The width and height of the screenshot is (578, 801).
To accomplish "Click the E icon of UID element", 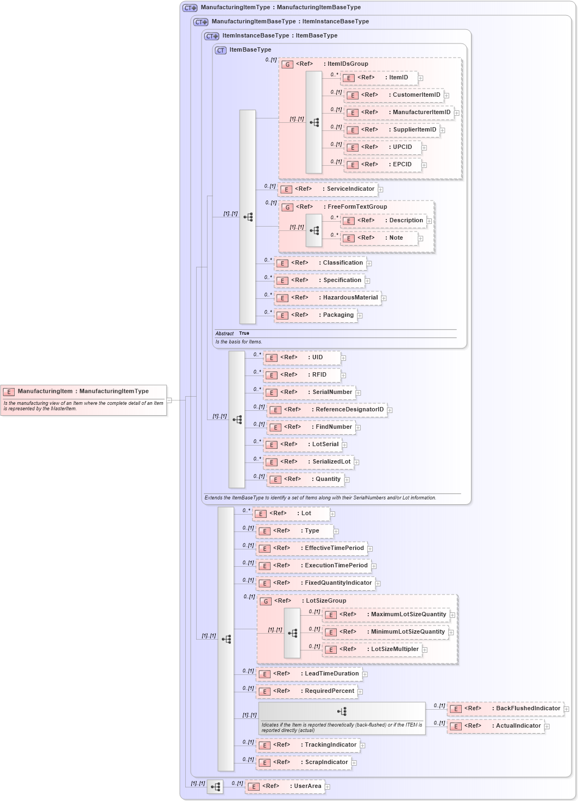I will point(271,358).
